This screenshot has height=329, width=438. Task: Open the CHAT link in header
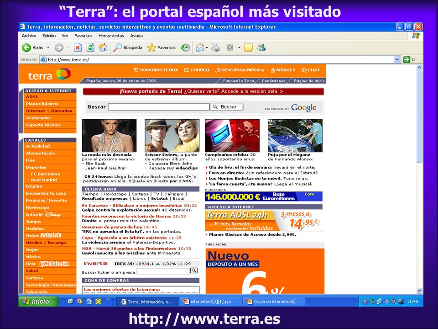point(311,70)
